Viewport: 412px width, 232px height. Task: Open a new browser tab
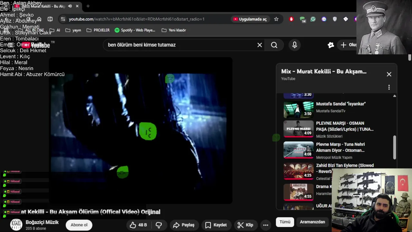pyautogui.click(x=88, y=6)
